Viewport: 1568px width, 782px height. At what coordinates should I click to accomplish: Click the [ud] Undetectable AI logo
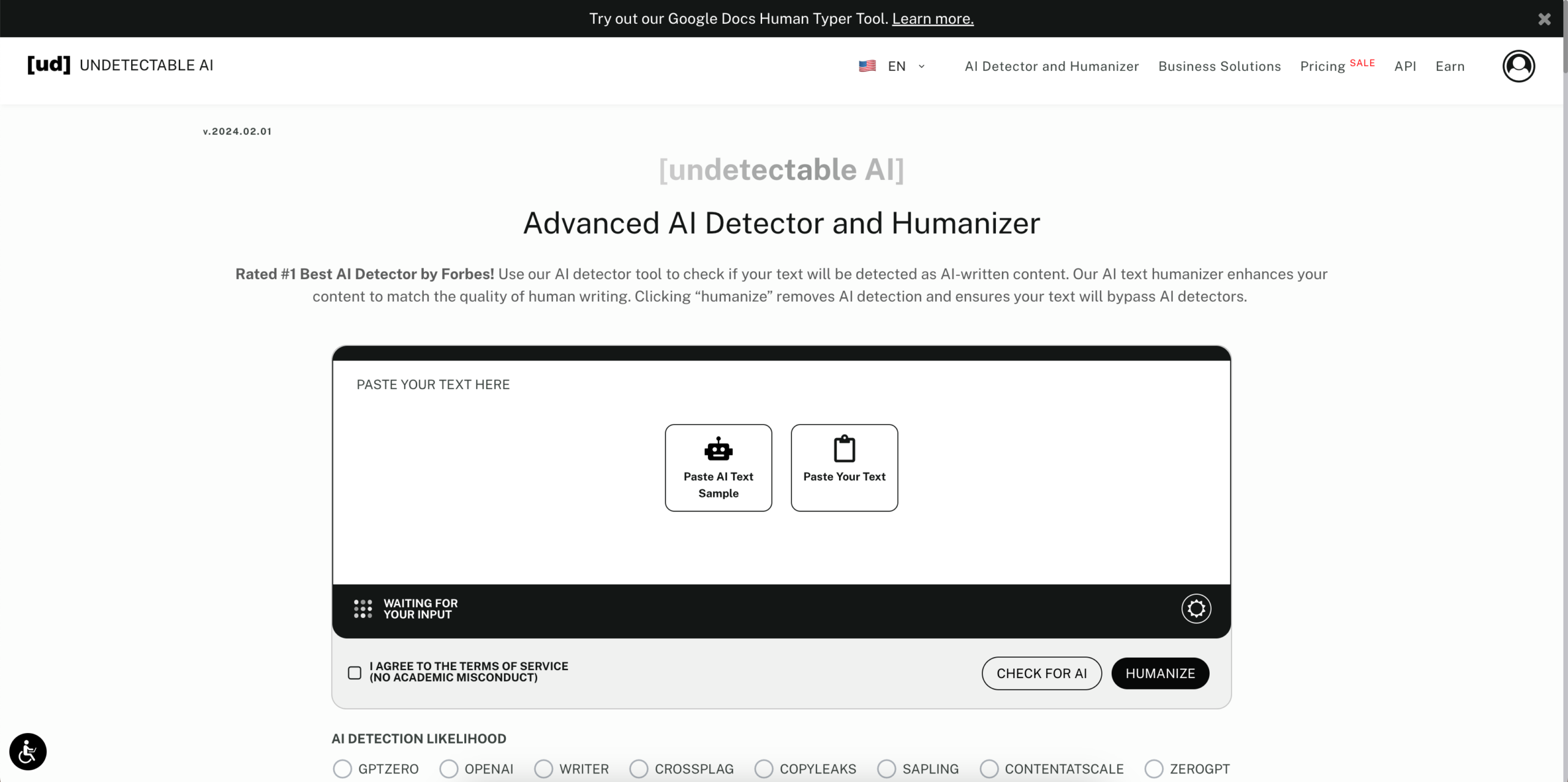[x=120, y=65]
